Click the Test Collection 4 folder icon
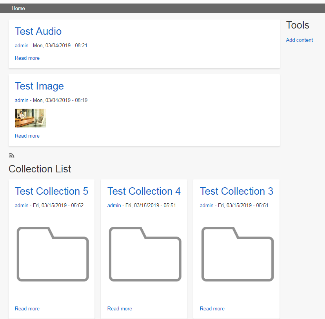This screenshot has width=325, height=319. (x=145, y=254)
